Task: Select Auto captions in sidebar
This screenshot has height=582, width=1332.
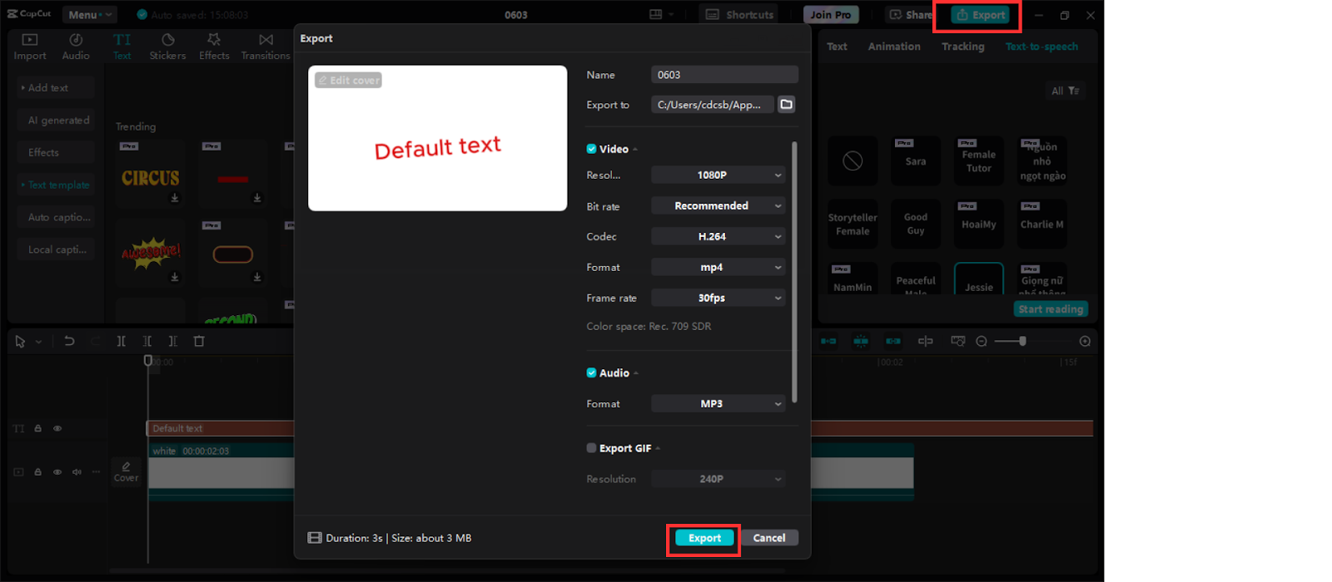Action: point(56,217)
